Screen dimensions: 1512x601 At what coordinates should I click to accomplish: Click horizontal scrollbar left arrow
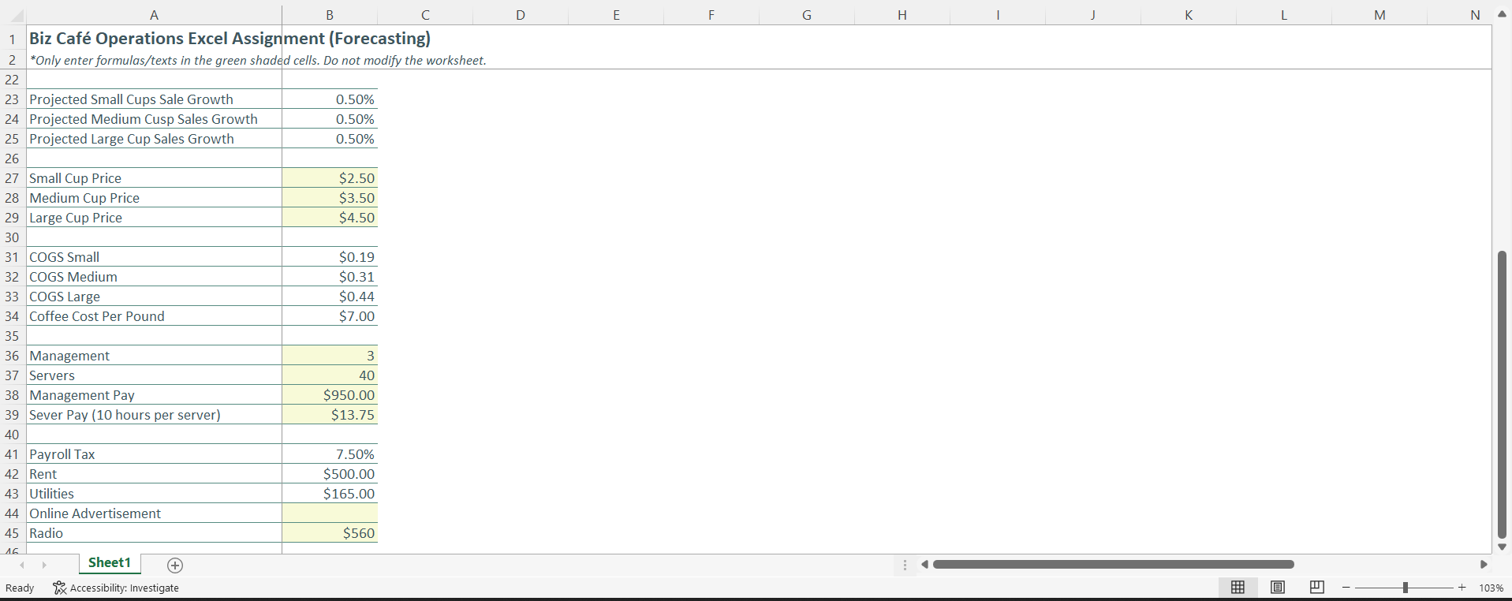pyautogui.click(x=924, y=565)
